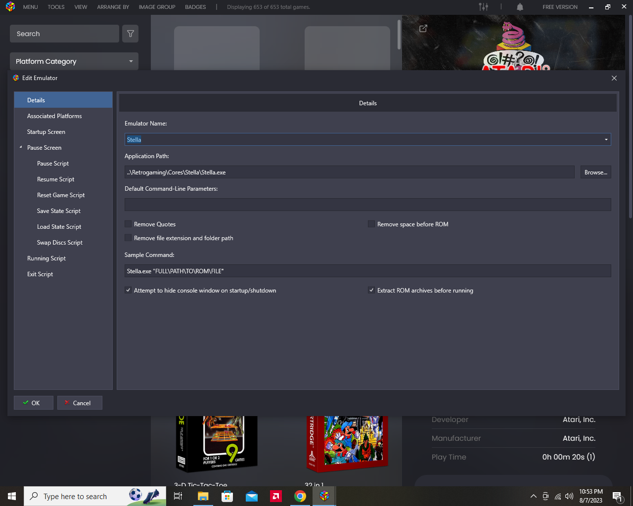Image resolution: width=633 pixels, height=506 pixels.
Task: Open Mail app from taskbar
Action: 252,496
